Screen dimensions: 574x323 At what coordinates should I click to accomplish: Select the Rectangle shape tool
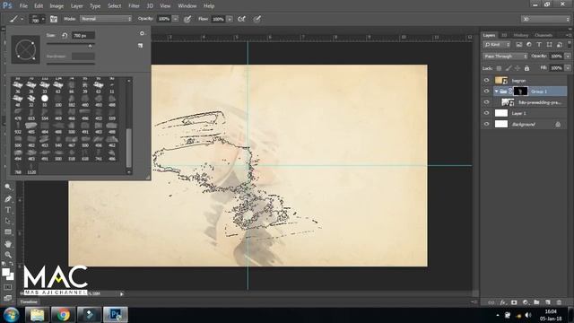pyautogui.click(x=8, y=232)
